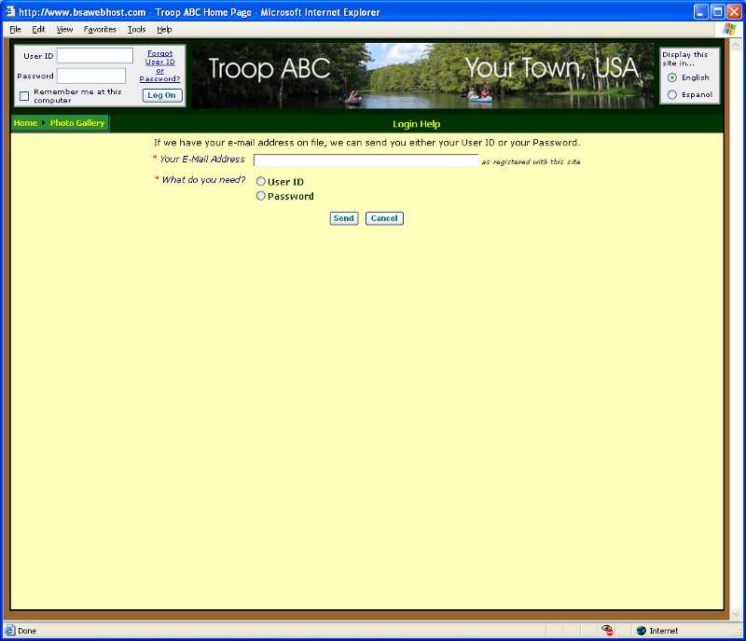Open the File menu

[15, 30]
